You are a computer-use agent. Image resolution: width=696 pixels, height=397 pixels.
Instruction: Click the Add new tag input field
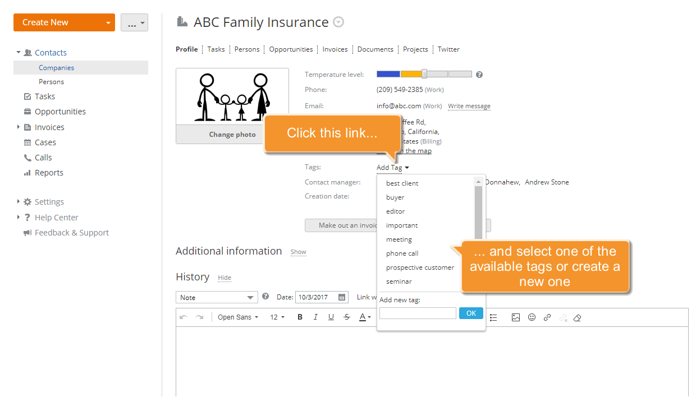coord(418,313)
